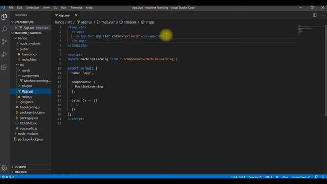Close App.vue in Open Editors list
Screen dimensions: 327x184
[16, 28]
